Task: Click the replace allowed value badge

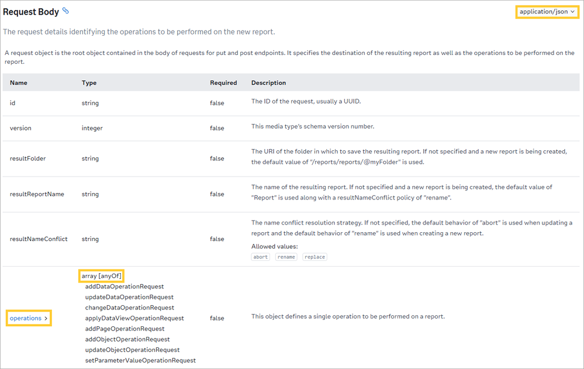Action: (315, 257)
